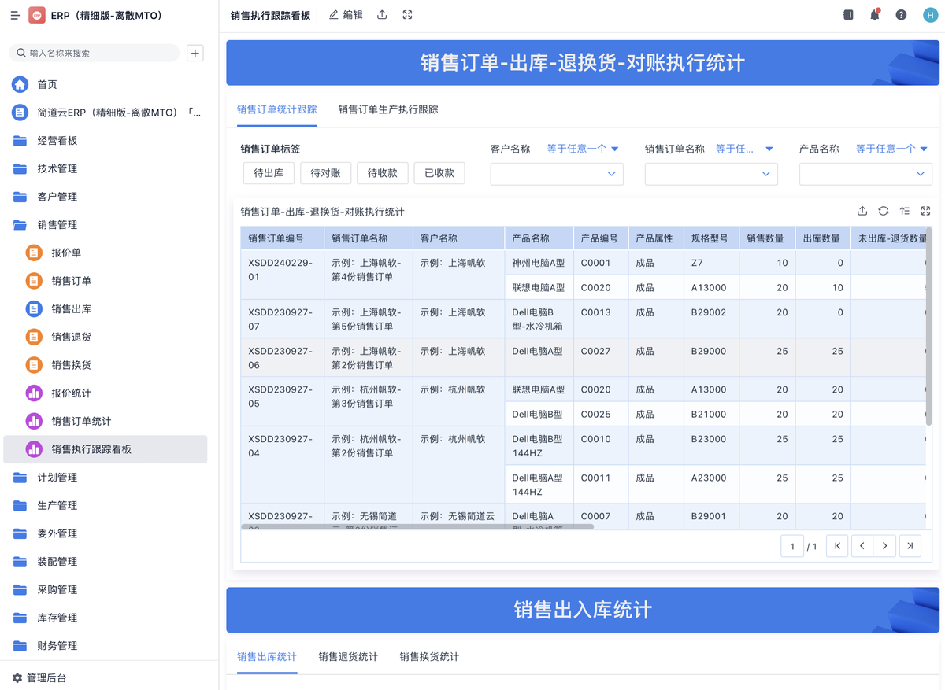Switch to 销售订单生产执行跟踪 tab
Screen dimensions: 945x690
click(x=388, y=109)
